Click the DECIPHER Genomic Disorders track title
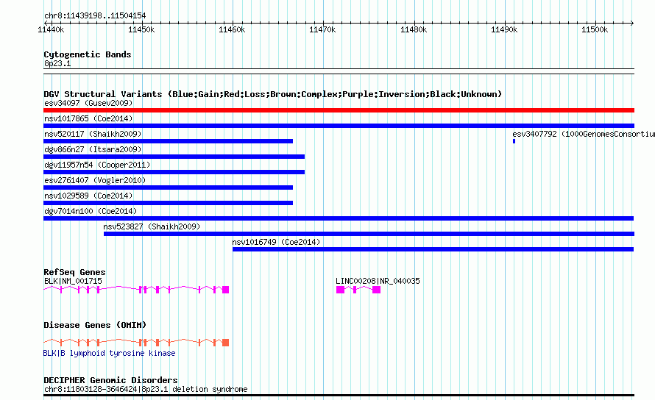 coord(110,380)
